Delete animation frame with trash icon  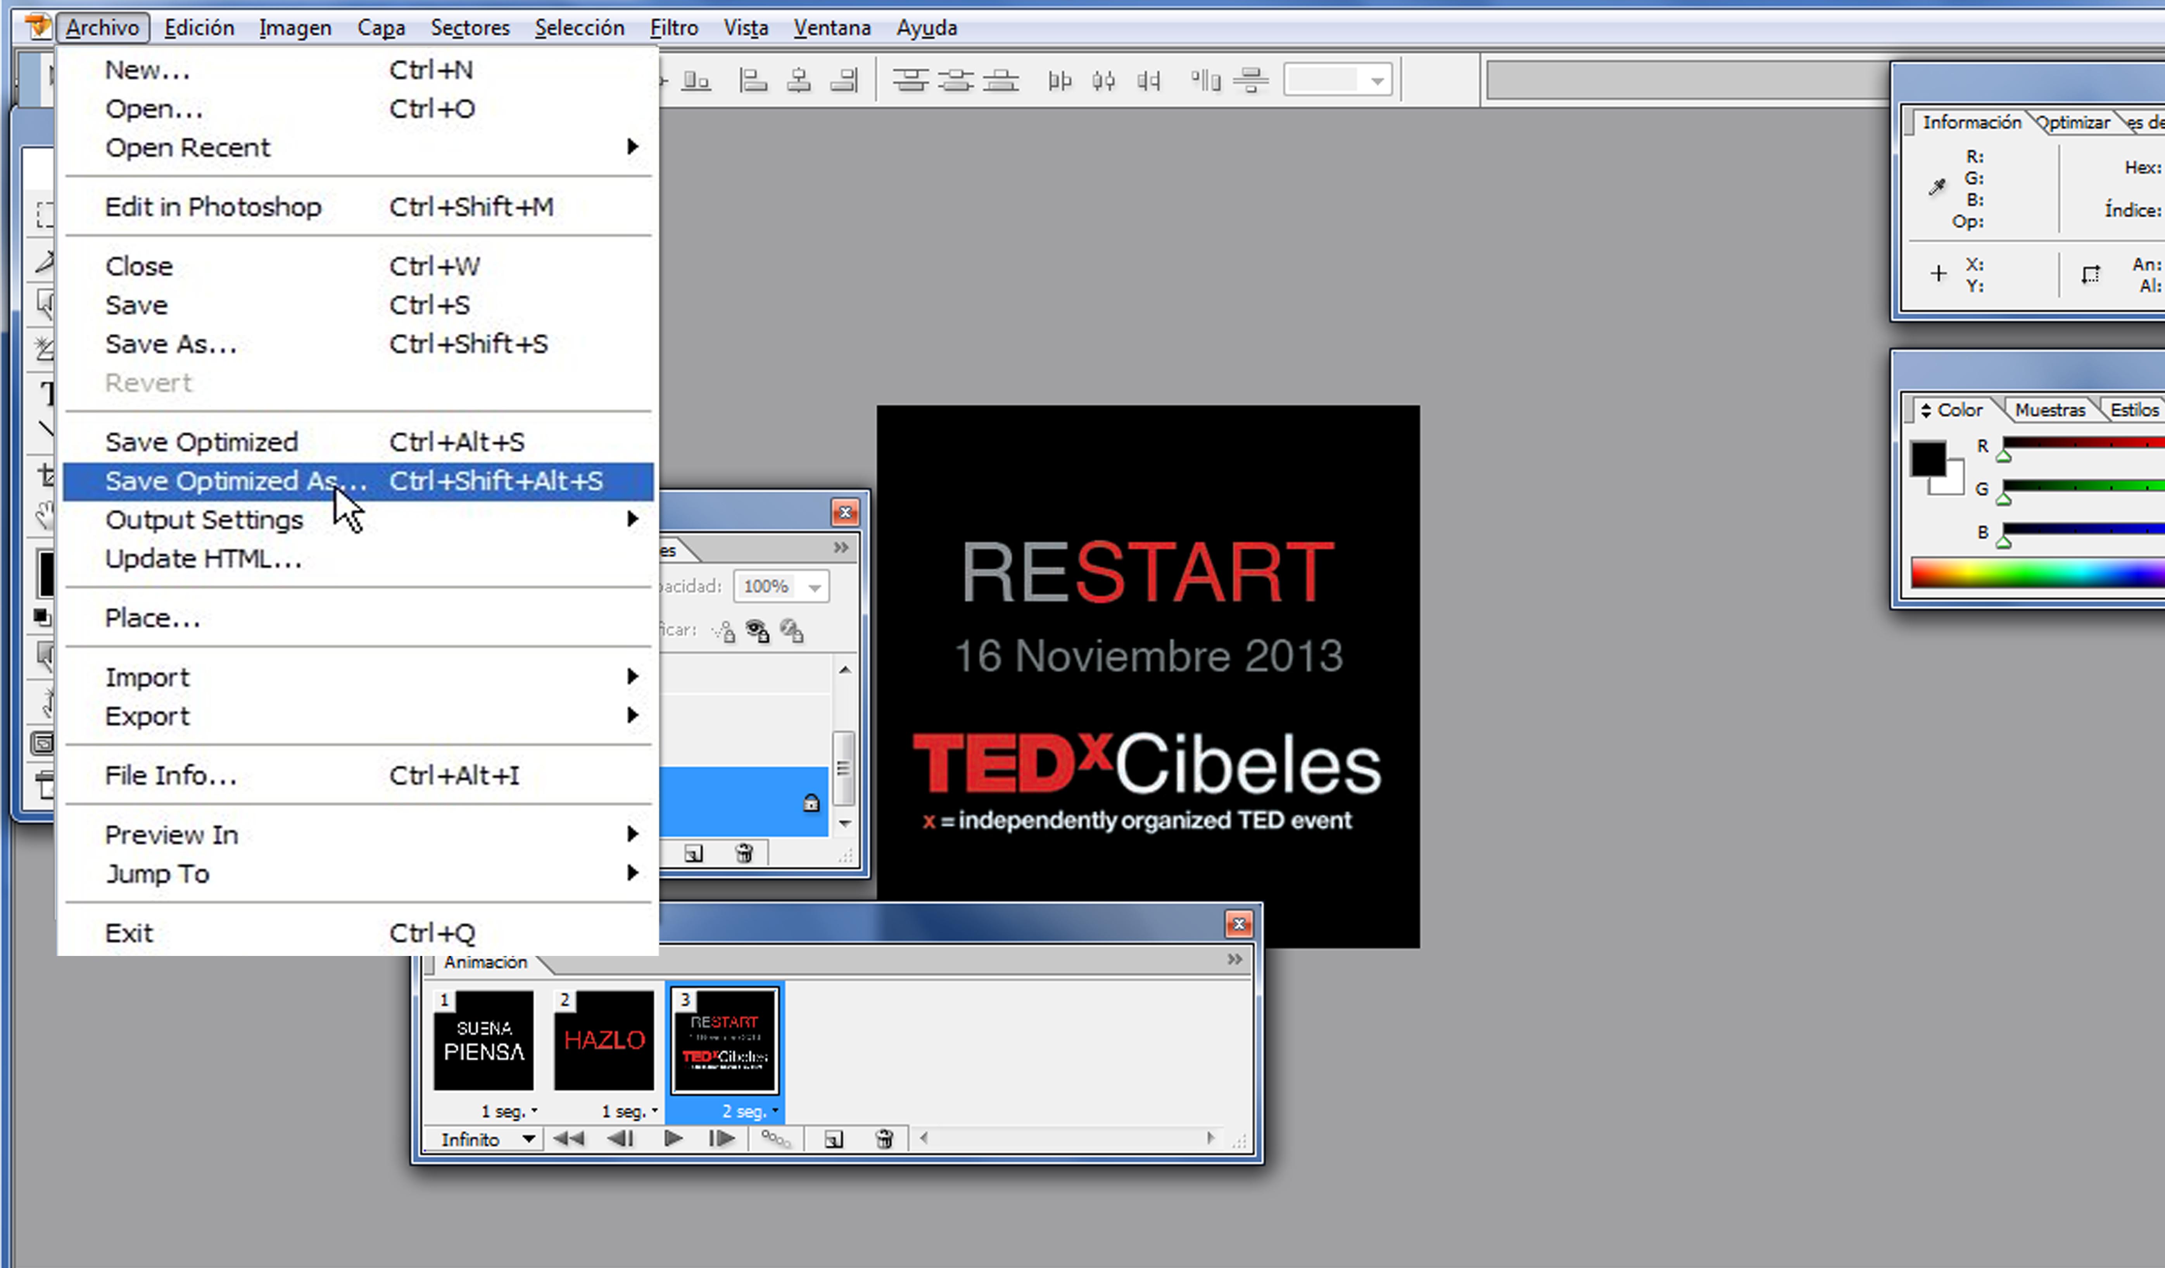[884, 1139]
